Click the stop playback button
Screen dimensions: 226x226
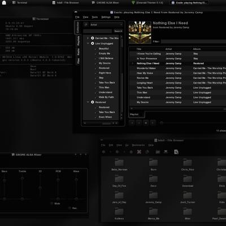click(x=146, y=123)
